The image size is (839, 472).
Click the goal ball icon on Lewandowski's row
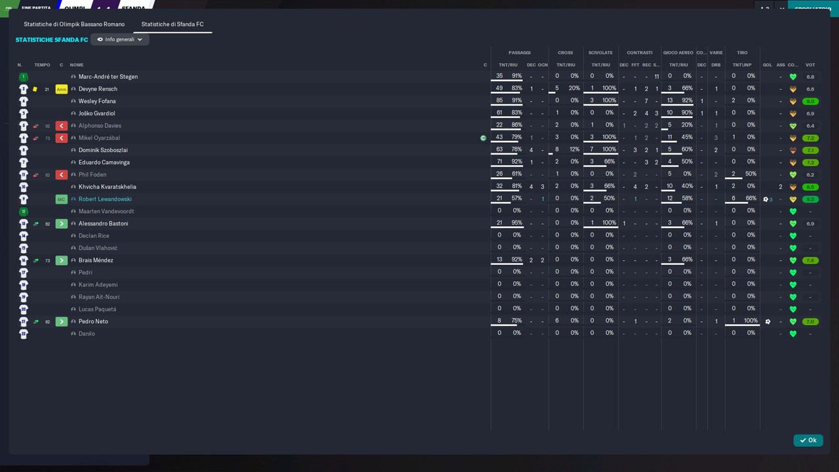(766, 199)
